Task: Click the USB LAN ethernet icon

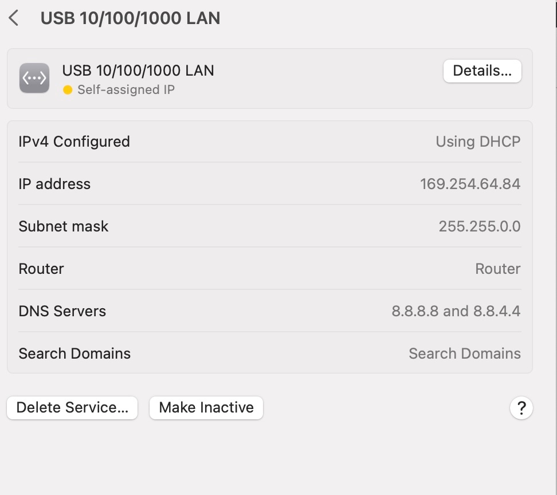Action: point(34,78)
